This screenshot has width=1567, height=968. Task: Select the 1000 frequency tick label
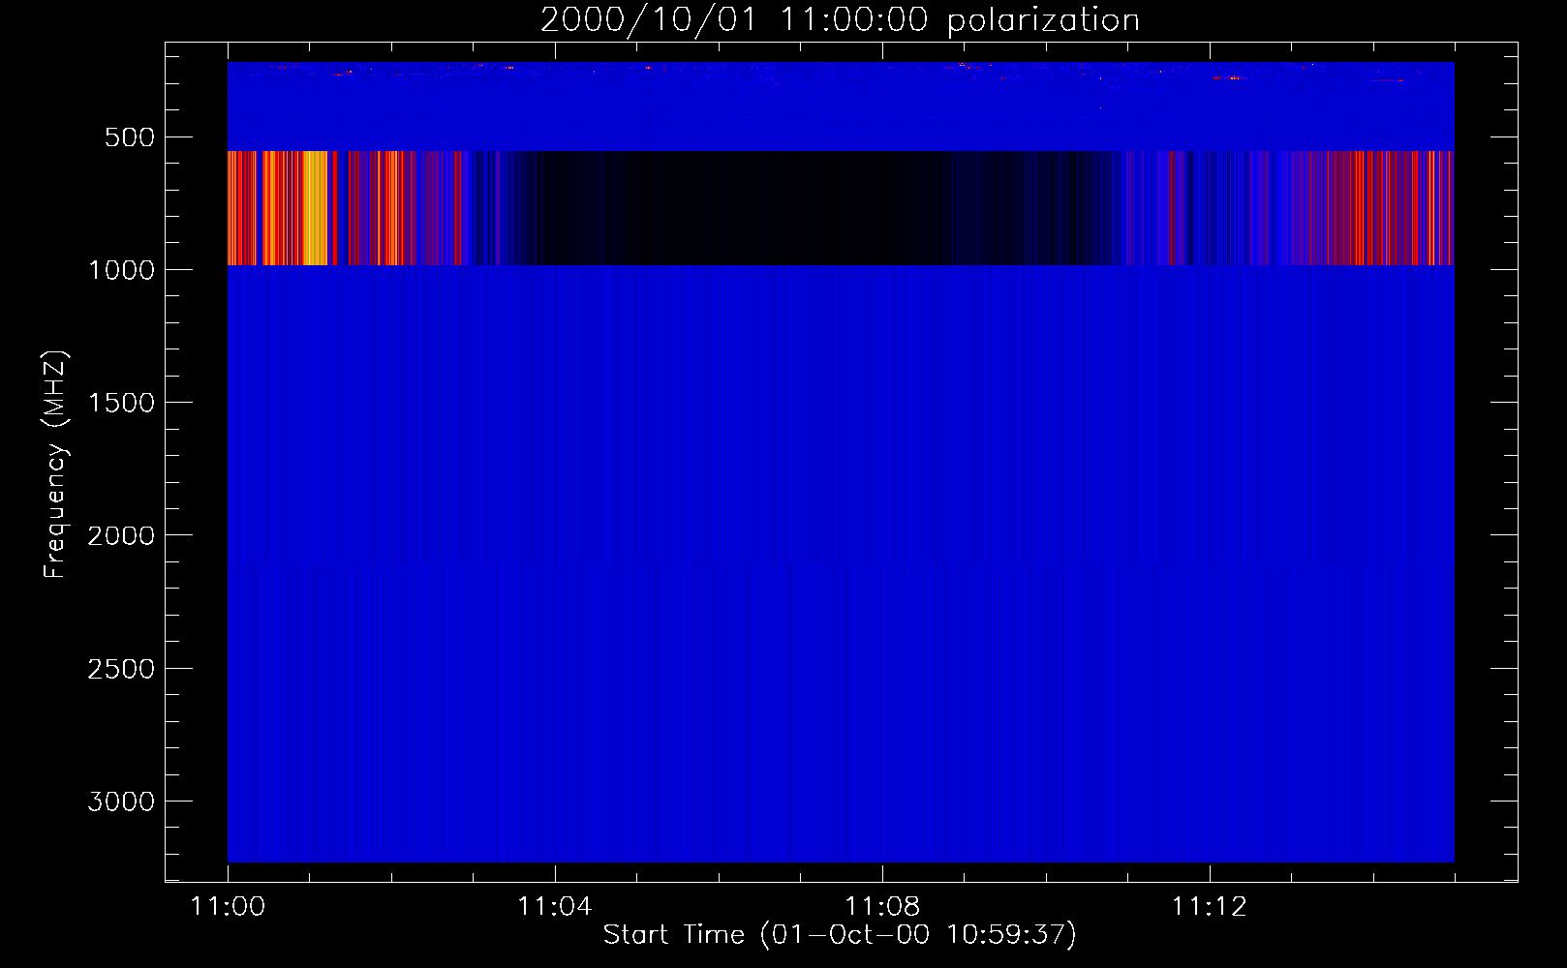[x=121, y=270]
